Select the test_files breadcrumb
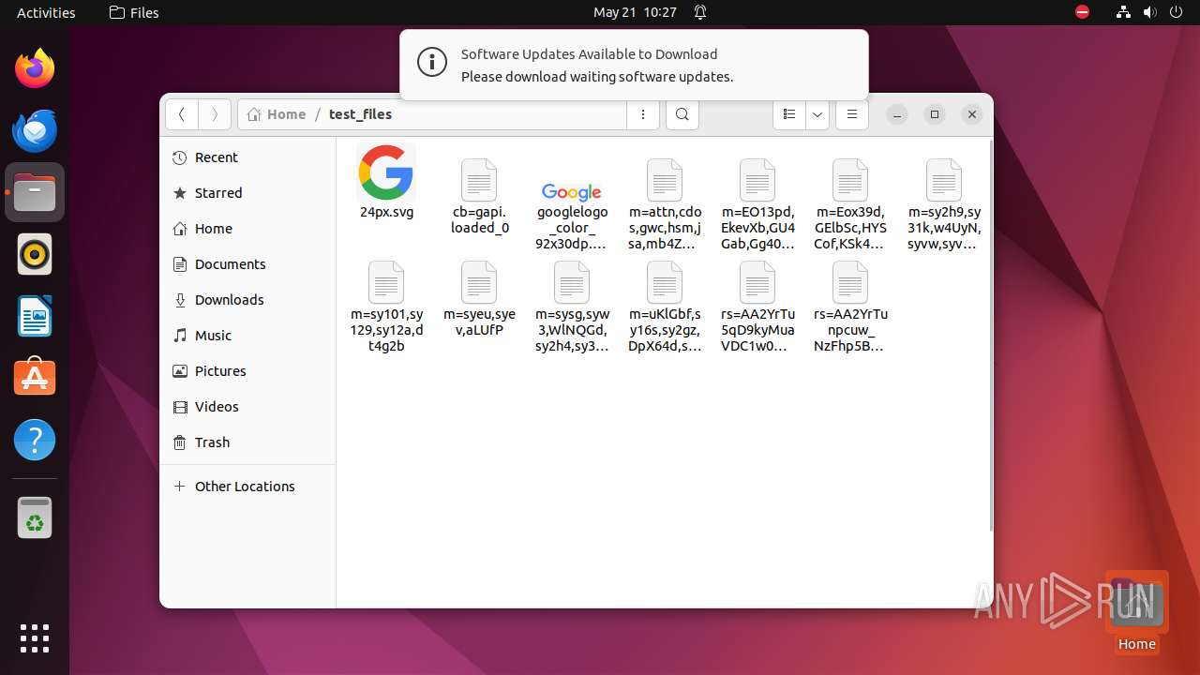 coord(360,114)
